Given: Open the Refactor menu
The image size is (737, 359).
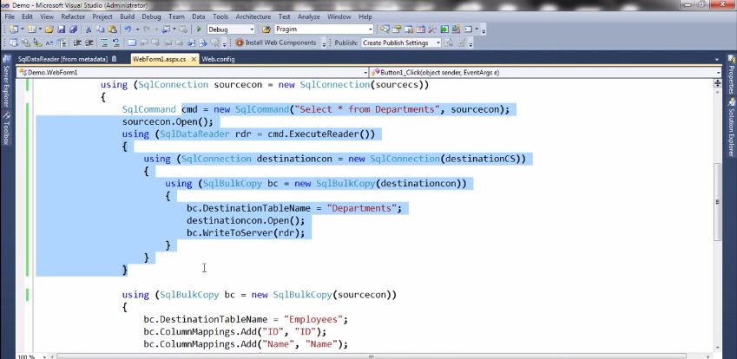Looking at the screenshot, I should click(73, 16).
